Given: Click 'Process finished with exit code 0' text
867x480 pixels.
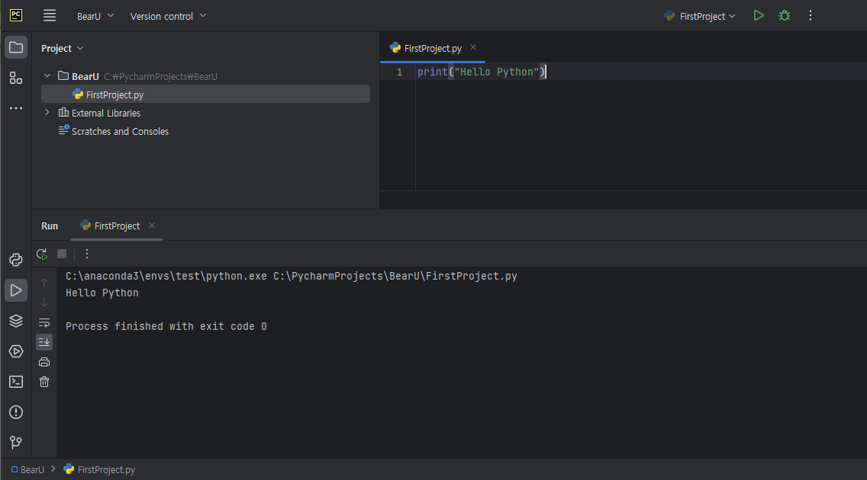Looking at the screenshot, I should click(166, 327).
